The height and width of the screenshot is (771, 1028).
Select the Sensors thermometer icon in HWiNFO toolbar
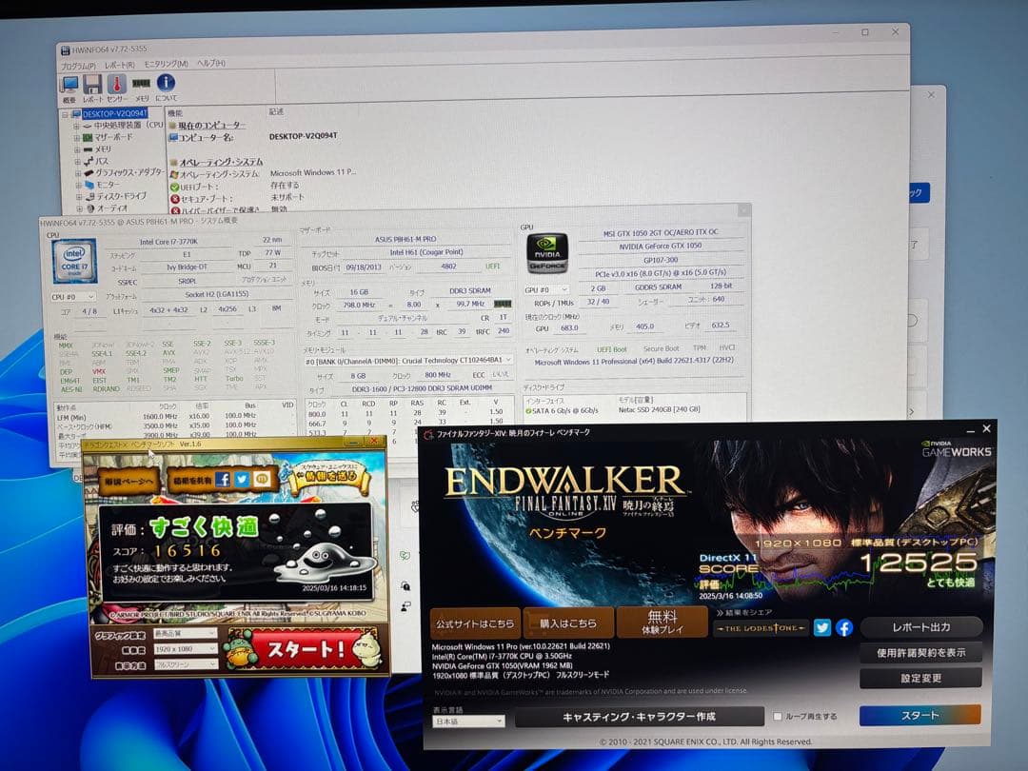[116, 84]
